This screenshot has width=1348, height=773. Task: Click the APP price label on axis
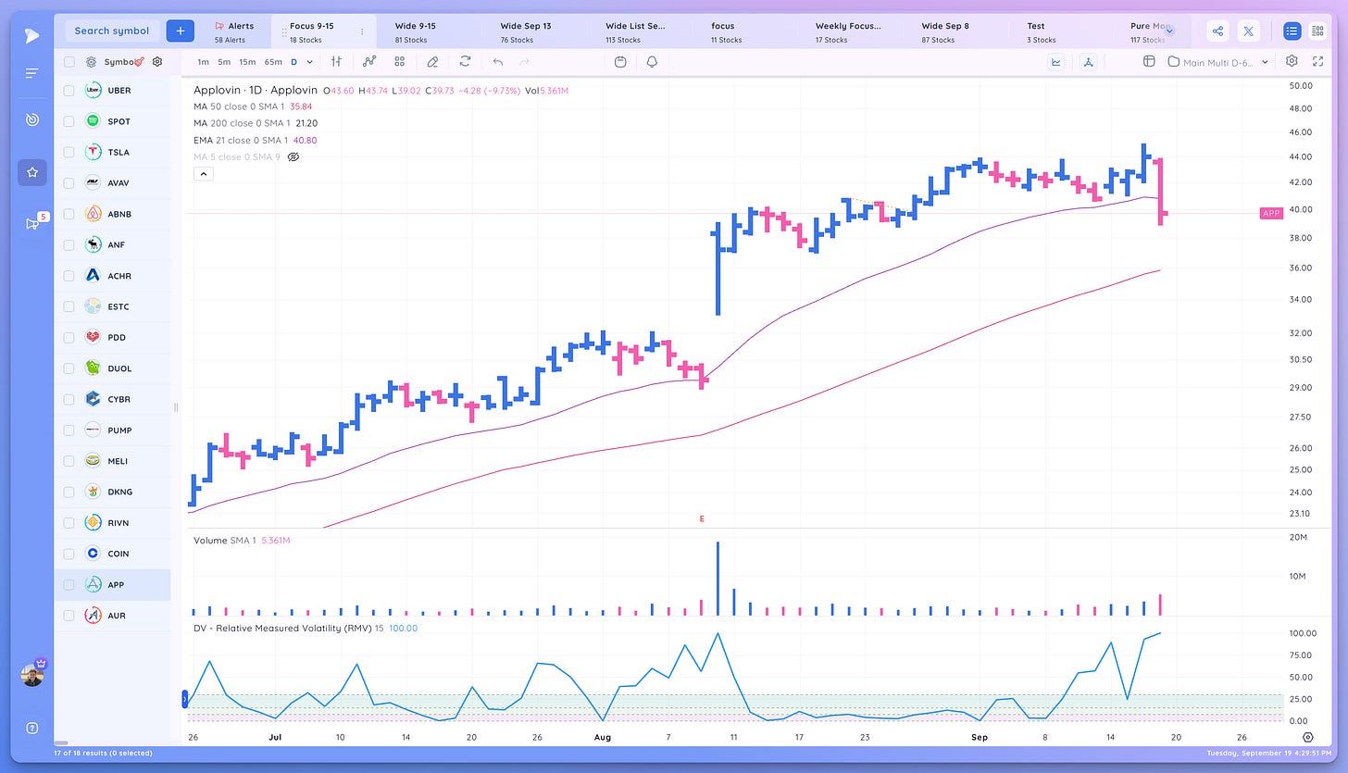(x=1271, y=213)
